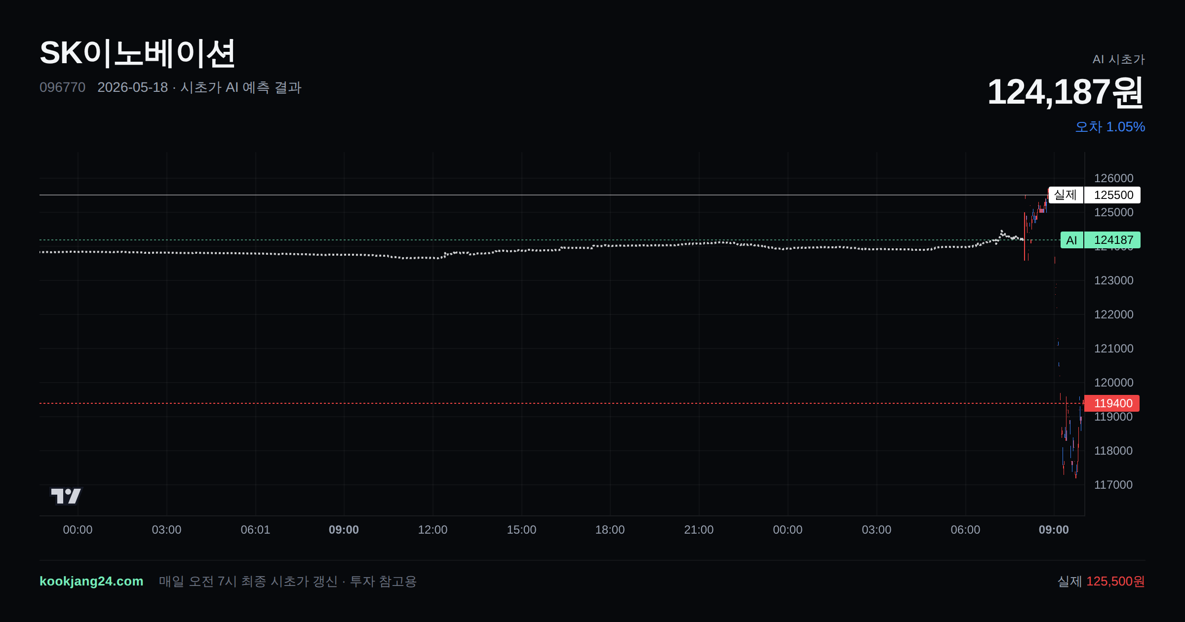Open the kookjang24.com link

point(91,581)
